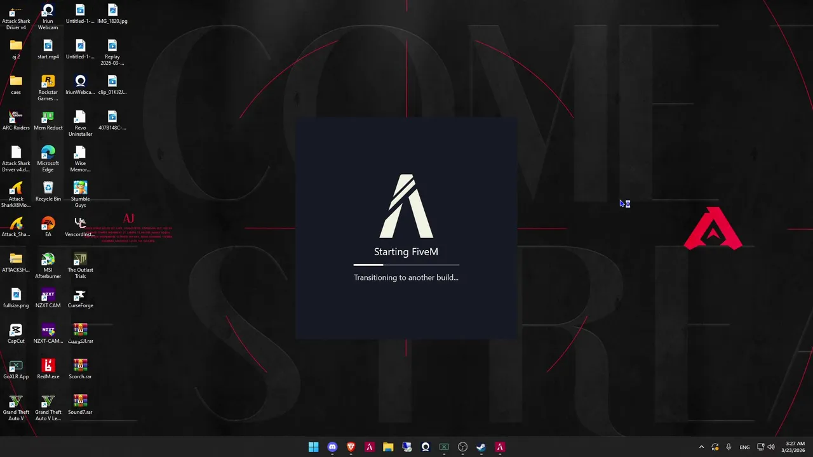813x457 pixels.
Task: Select the Wise Memory shortcut icon
Action: pos(80,159)
